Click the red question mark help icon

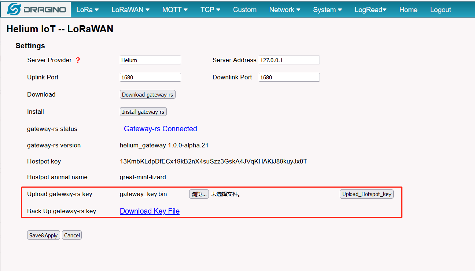click(x=78, y=60)
